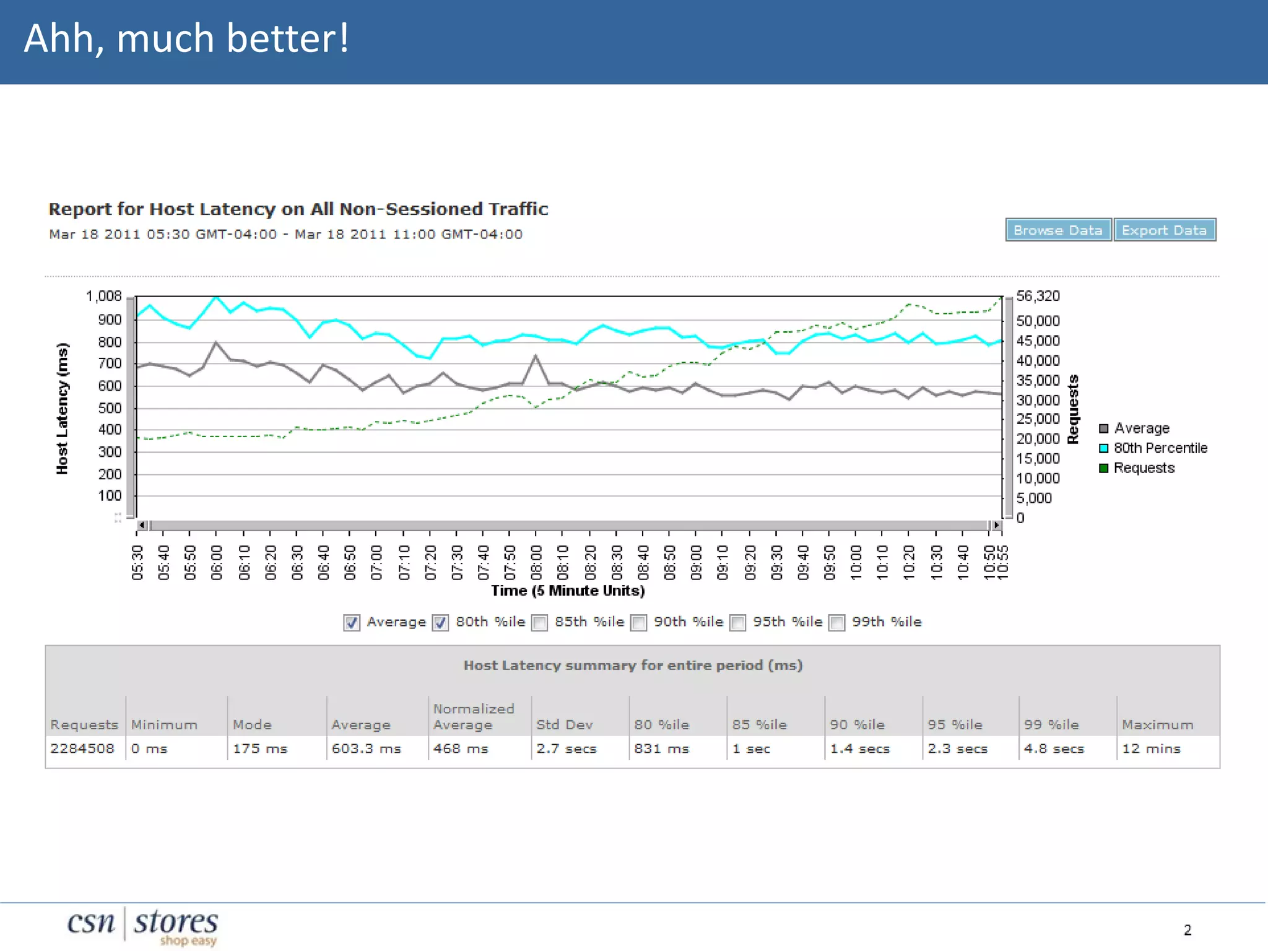The image size is (1268, 951).
Task: Click the Export Data button
Action: (1164, 230)
